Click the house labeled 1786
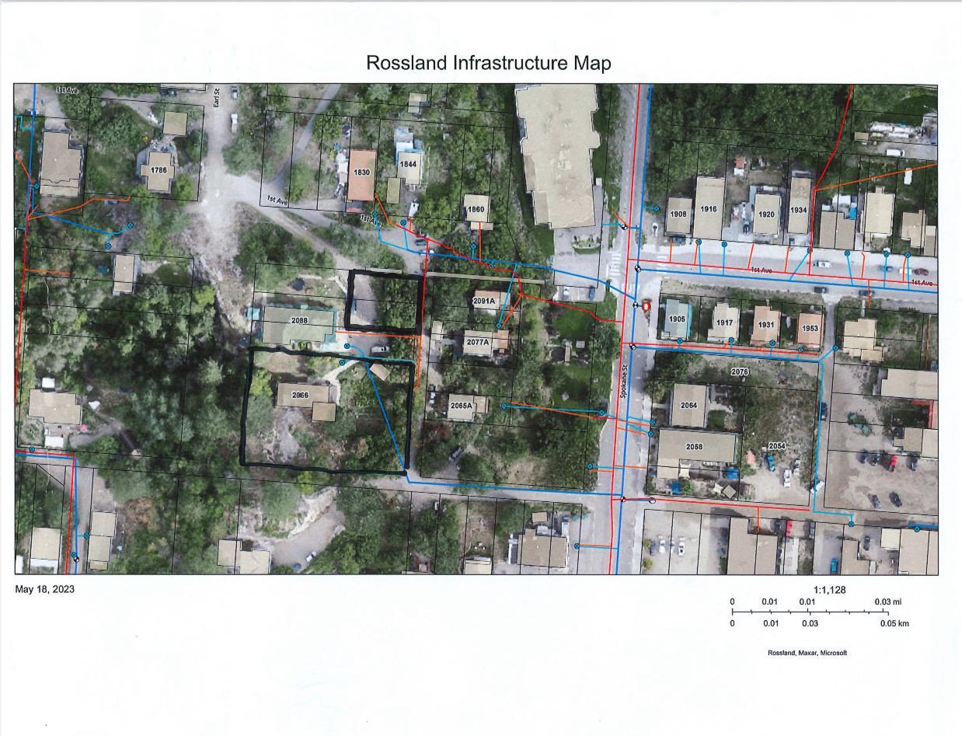Image resolution: width=962 pixels, height=736 pixels. pos(159,169)
